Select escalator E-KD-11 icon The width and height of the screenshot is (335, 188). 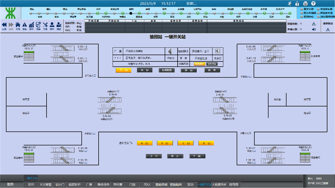pos(63,59)
